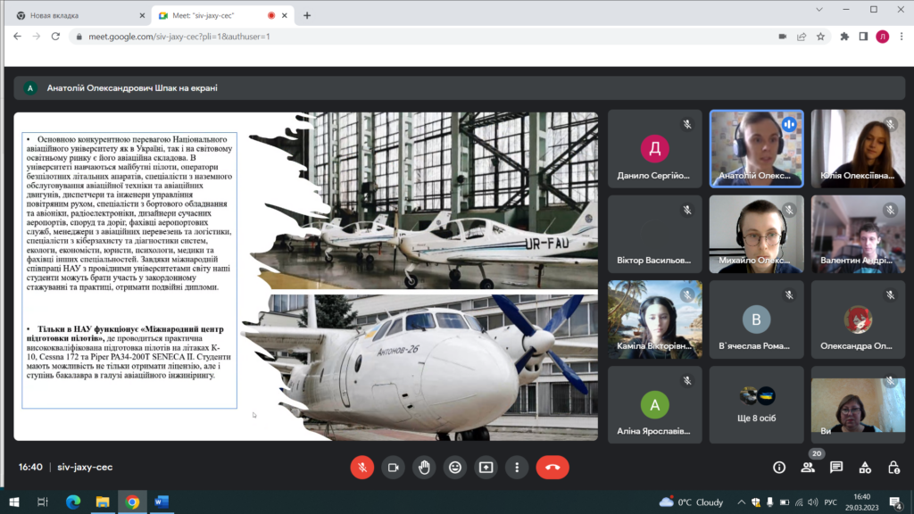
Task: Open the three-dot more options menu
Action: [517, 467]
